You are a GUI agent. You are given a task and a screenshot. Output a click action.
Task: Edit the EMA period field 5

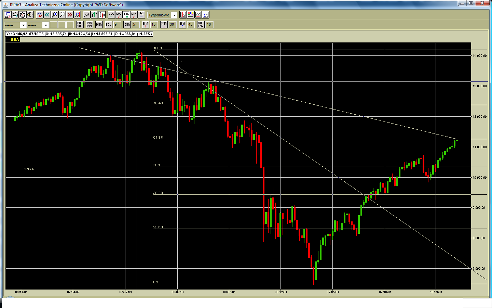136,25
